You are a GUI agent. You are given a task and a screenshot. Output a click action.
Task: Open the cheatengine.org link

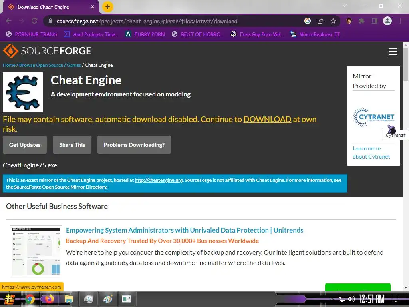pyautogui.click(x=159, y=180)
